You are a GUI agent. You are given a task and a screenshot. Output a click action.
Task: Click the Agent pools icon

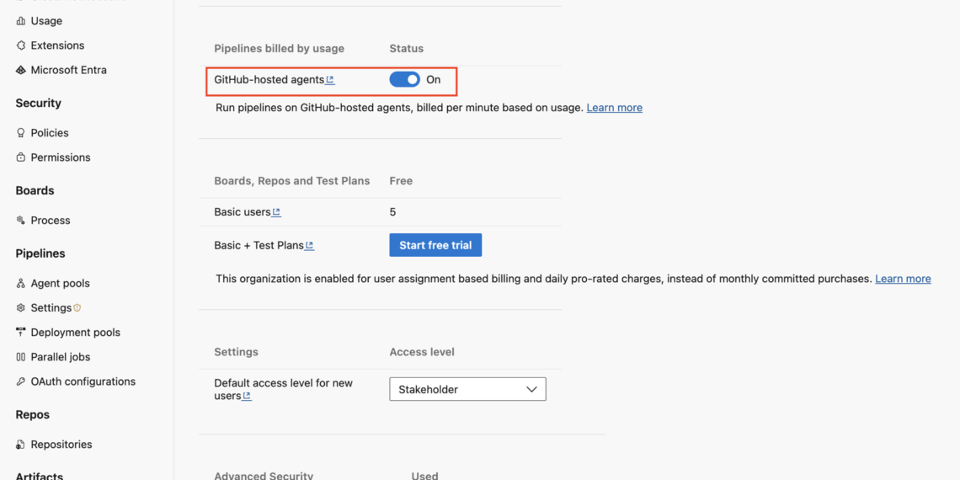pyautogui.click(x=21, y=284)
